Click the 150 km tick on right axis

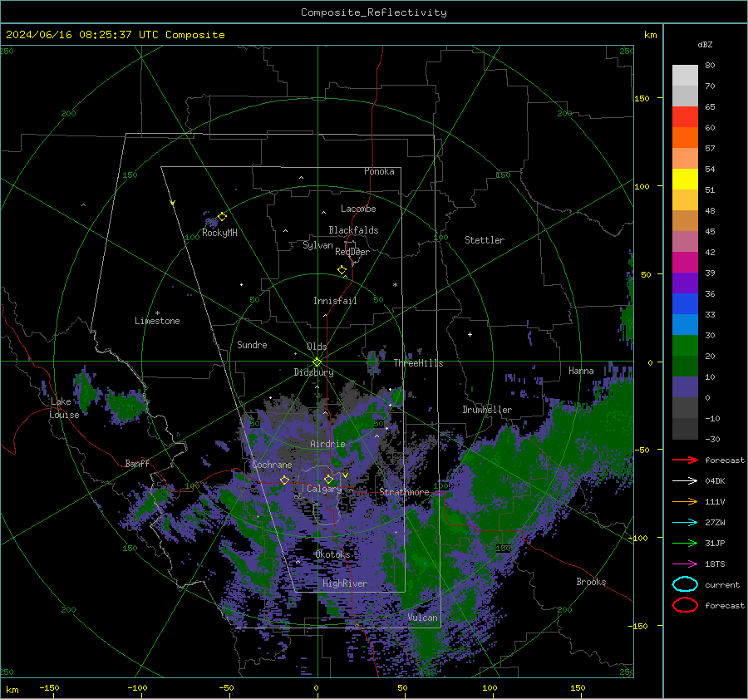click(642, 98)
